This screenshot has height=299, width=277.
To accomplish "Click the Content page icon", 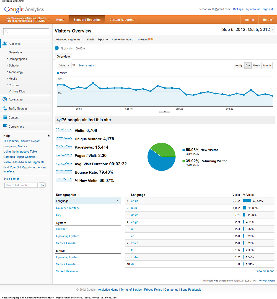I will click(5, 117).
